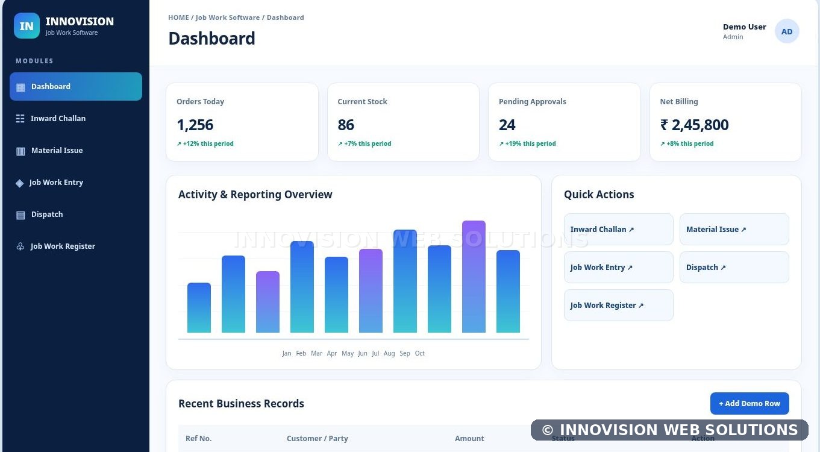Click the Quick Actions heading
Screen dimensions: 820x452
pyautogui.click(x=599, y=195)
